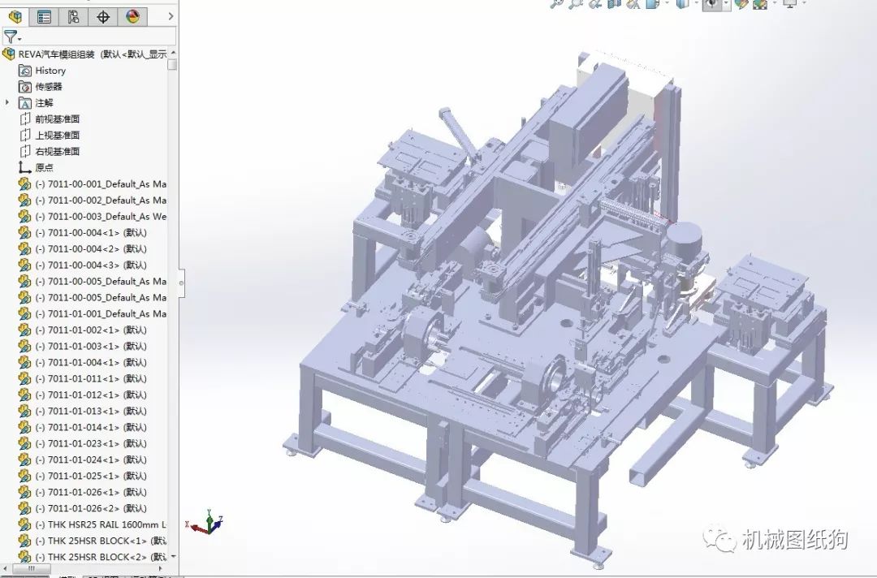The width and height of the screenshot is (877, 578).
Task: Click the Edit Appearance color ball icon
Action: [741, 3]
